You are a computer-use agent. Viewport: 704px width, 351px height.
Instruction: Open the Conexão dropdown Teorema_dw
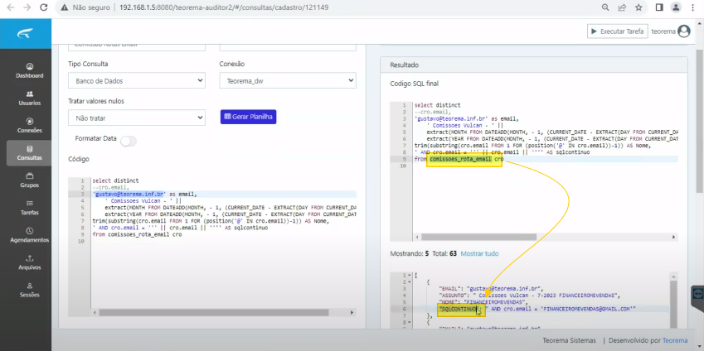(288, 81)
